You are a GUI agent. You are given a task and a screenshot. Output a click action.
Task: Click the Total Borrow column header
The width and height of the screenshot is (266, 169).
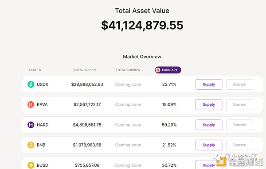pyautogui.click(x=128, y=70)
